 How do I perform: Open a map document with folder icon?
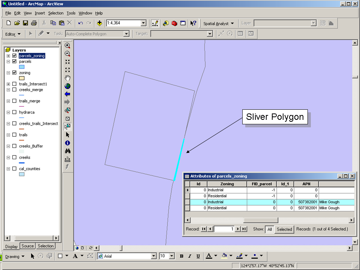[17, 23]
